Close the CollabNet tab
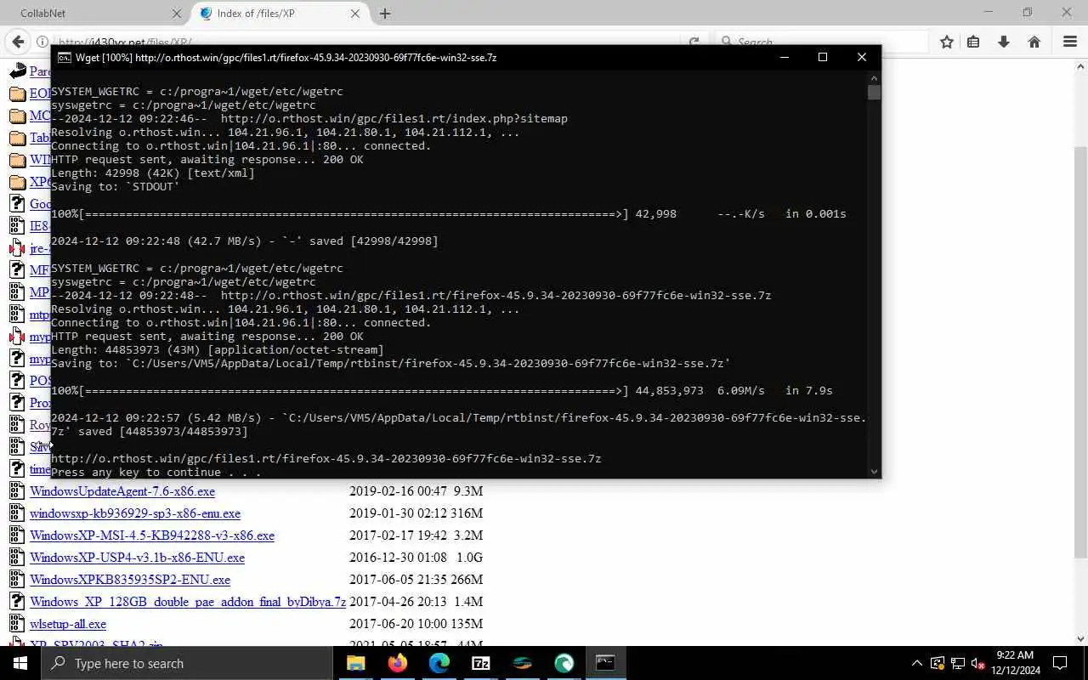 click(x=177, y=14)
